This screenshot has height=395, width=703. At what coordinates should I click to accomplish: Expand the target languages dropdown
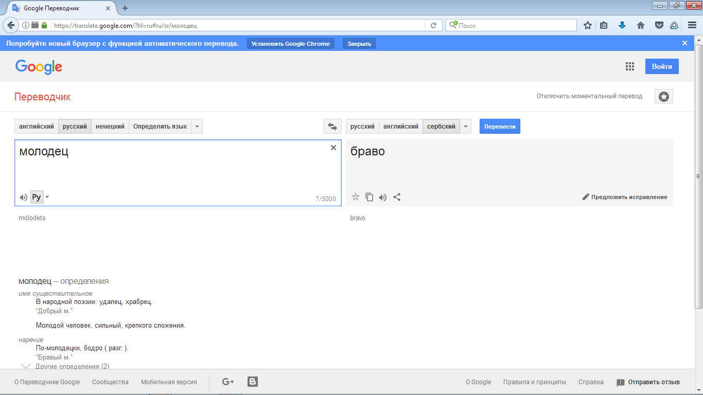[x=466, y=127]
